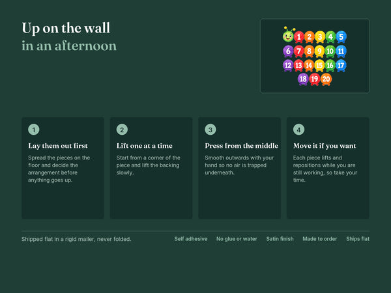391x293 pixels.
Task: Click the step 4 number badge
Action: click(x=298, y=130)
